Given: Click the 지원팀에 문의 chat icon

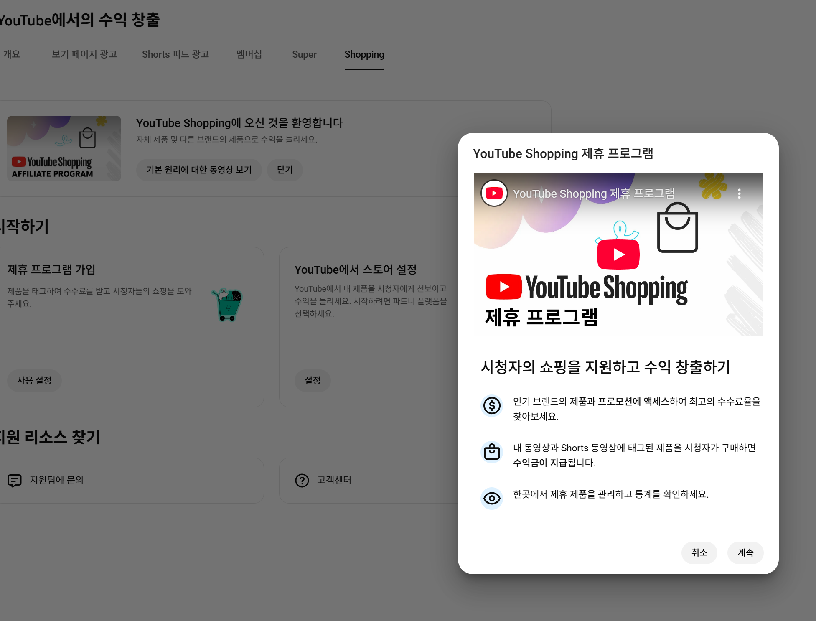Looking at the screenshot, I should pyautogui.click(x=15, y=480).
